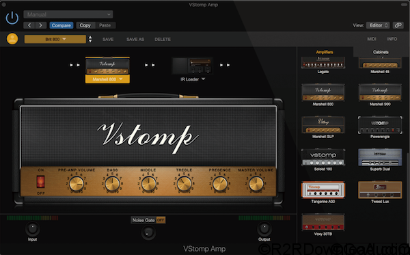Click the Paste button
This screenshot has height=255, width=410.
pos(105,25)
